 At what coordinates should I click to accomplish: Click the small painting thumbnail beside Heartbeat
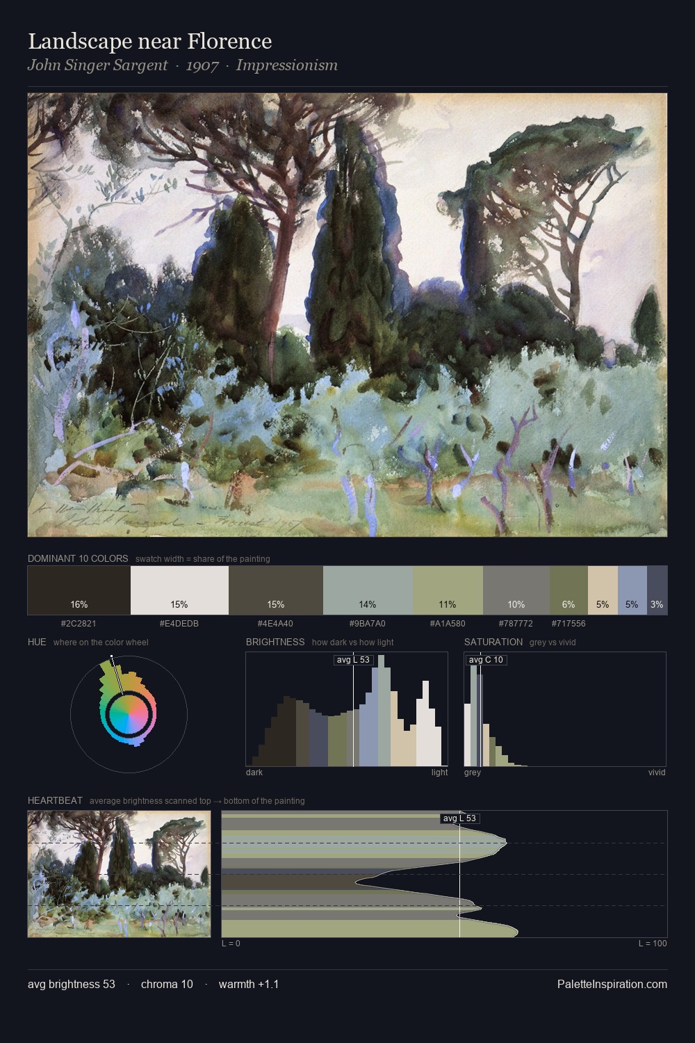pyautogui.click(x=119, y=874)
